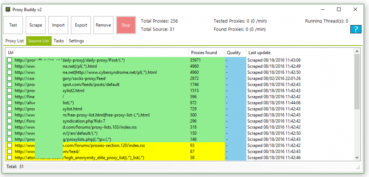Hit the red Stop button

pyautogui.click(x=126, y=25)
